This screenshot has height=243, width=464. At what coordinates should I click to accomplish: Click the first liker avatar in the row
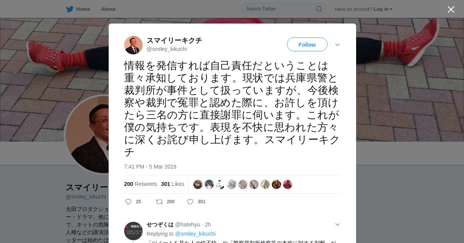point(198,184)
